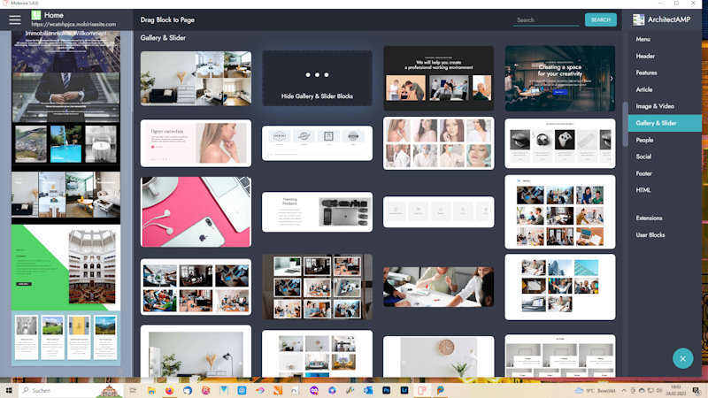Click next arrow on 'Creating a space' slider block

611,78
